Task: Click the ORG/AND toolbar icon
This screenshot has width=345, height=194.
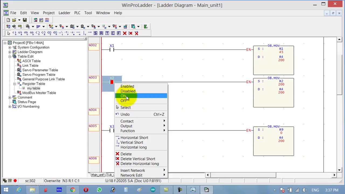Action: [x=47, y=20]
